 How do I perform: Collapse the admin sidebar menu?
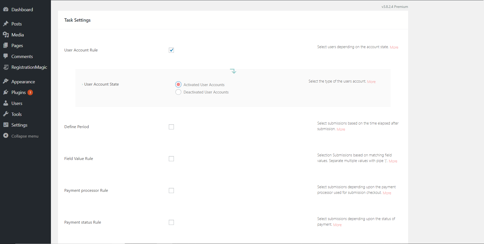(25, 136)
